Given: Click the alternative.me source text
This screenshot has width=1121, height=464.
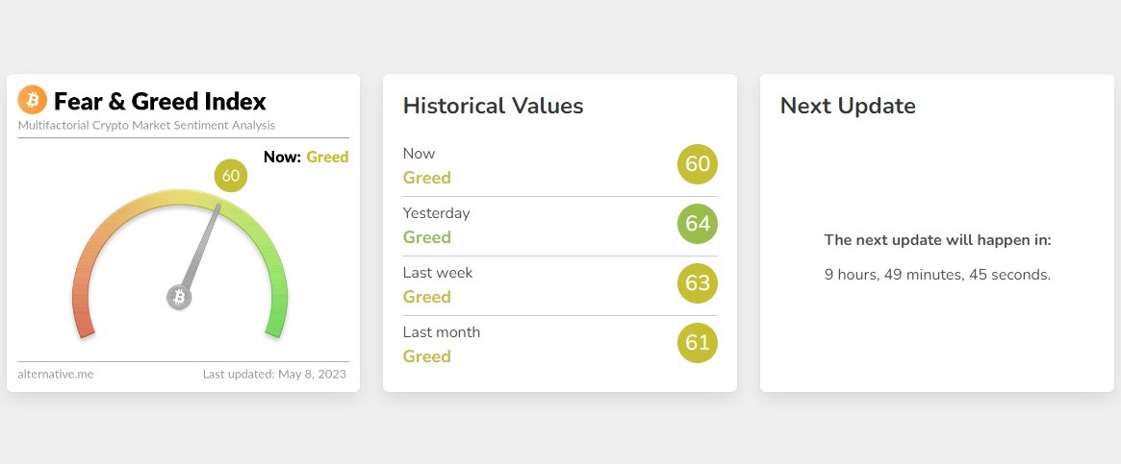Looking at the screenshot, I should 56,374.
